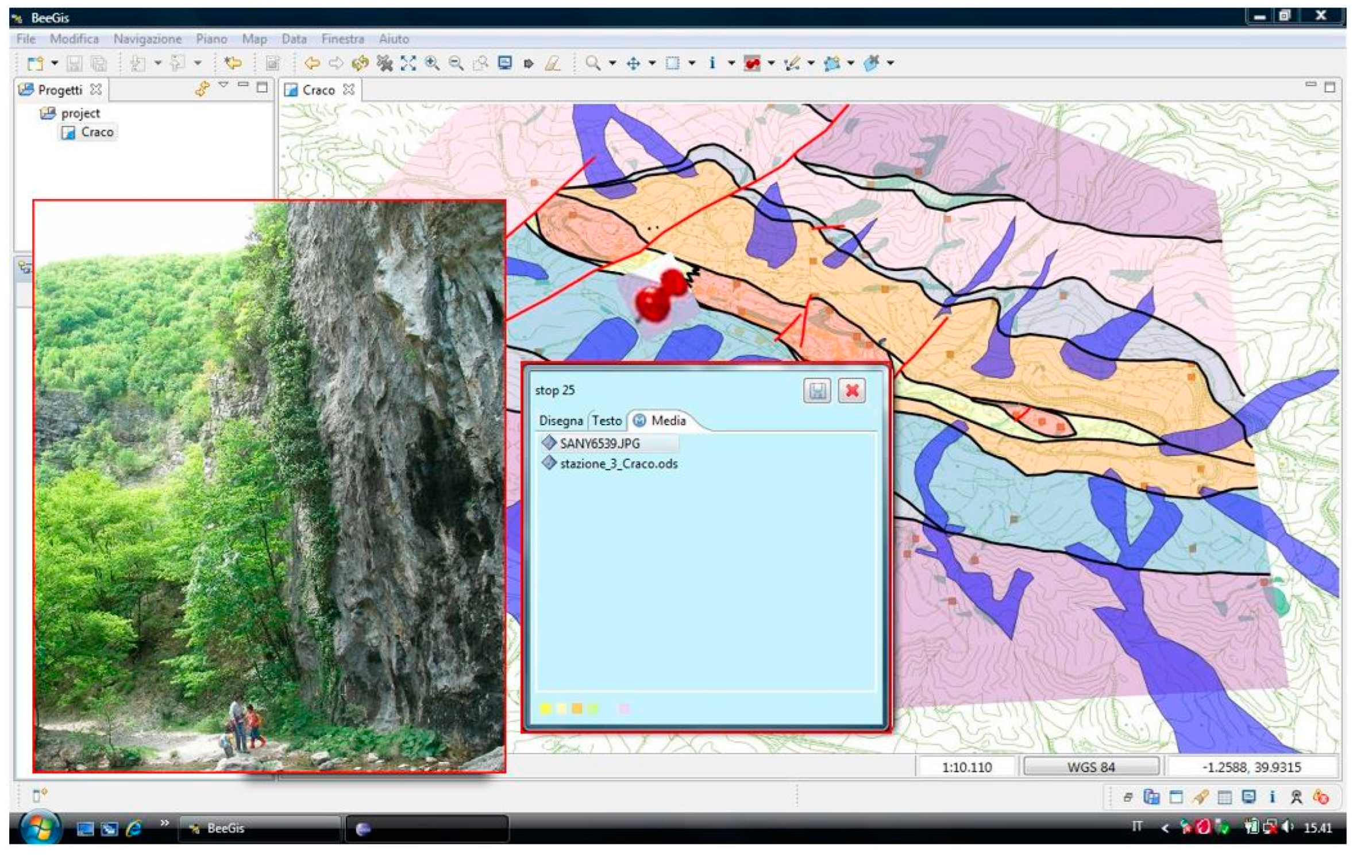Click the WGS 84 coordinate system button
This screenshot has height=860, width=1353.
[x=1090, y=767]
